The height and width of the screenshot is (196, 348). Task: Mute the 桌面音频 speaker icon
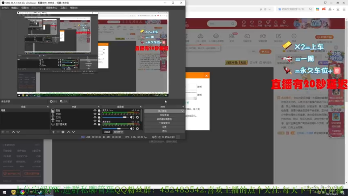click(132, 128)
